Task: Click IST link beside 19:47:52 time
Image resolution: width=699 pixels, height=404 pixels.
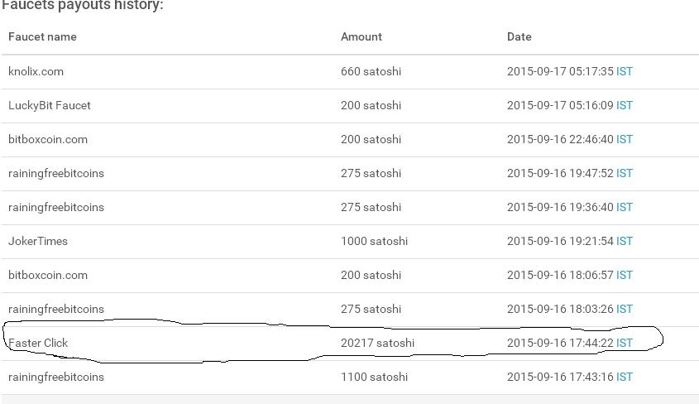Action: coord(624,173)
